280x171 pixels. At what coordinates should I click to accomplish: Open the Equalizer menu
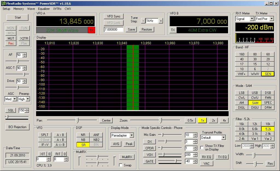pos(44,9)
